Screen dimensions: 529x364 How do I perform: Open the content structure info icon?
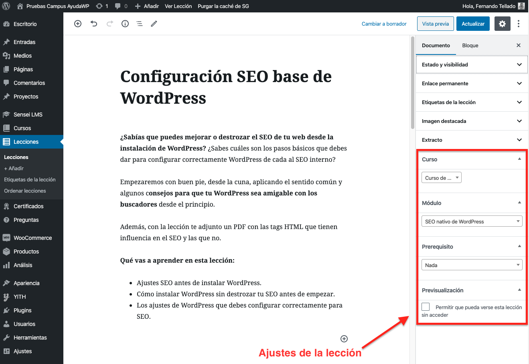pos(125,24)
